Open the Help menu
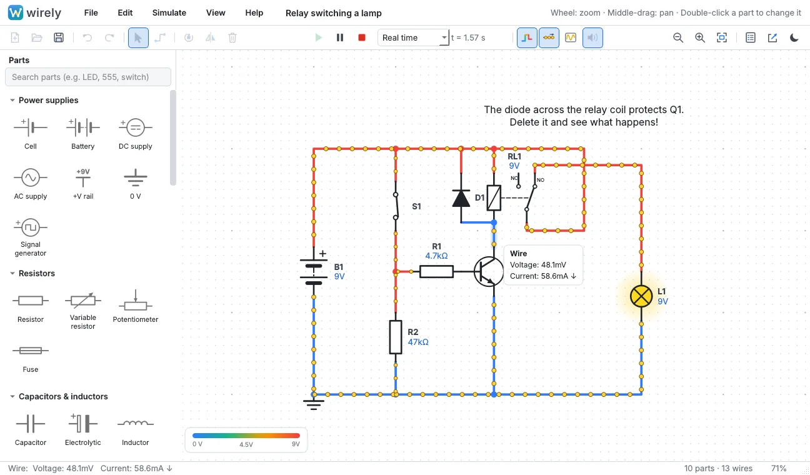 (x=254, y=12)
